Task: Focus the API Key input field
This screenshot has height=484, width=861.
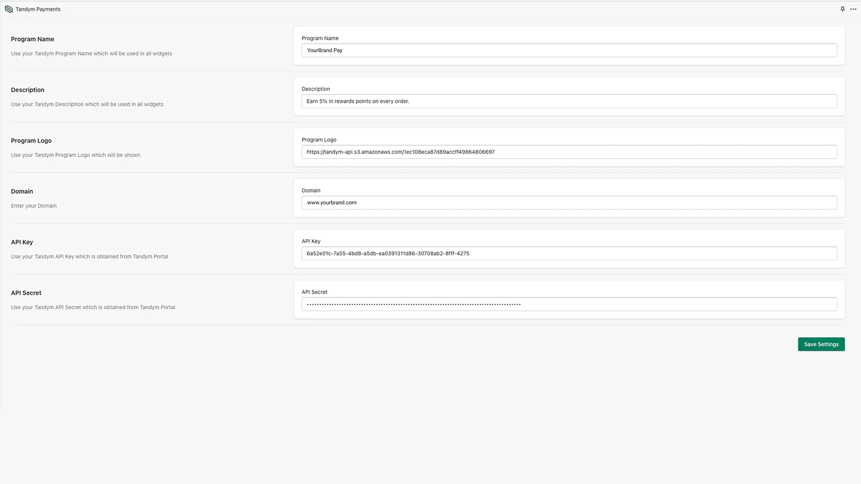Action: pos(569,253)
